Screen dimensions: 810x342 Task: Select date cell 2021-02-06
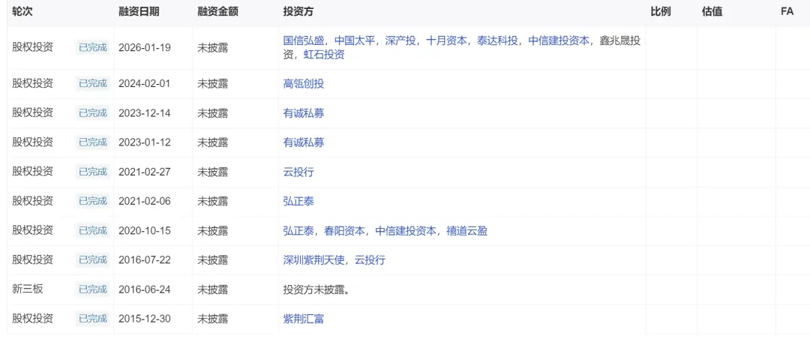[145, 202]
